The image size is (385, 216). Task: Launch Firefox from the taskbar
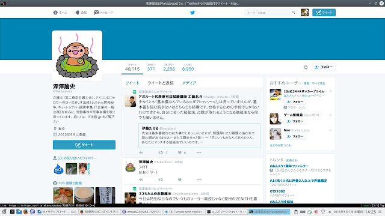coord(25,212)
